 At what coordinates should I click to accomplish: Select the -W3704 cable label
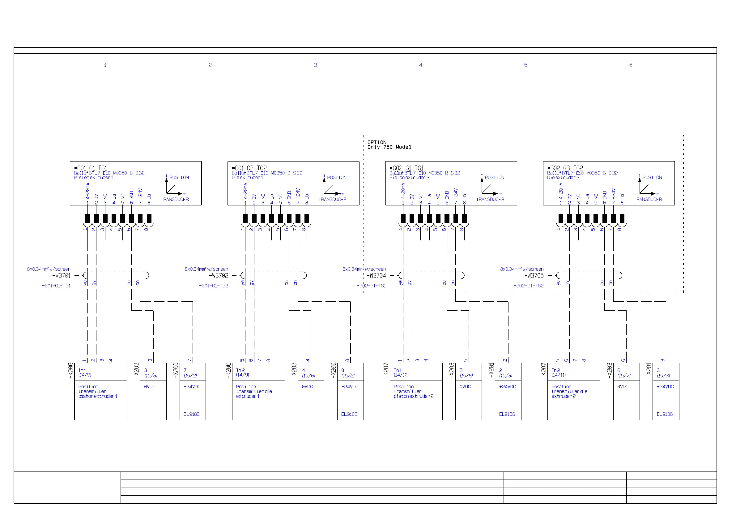coord(376,276)
